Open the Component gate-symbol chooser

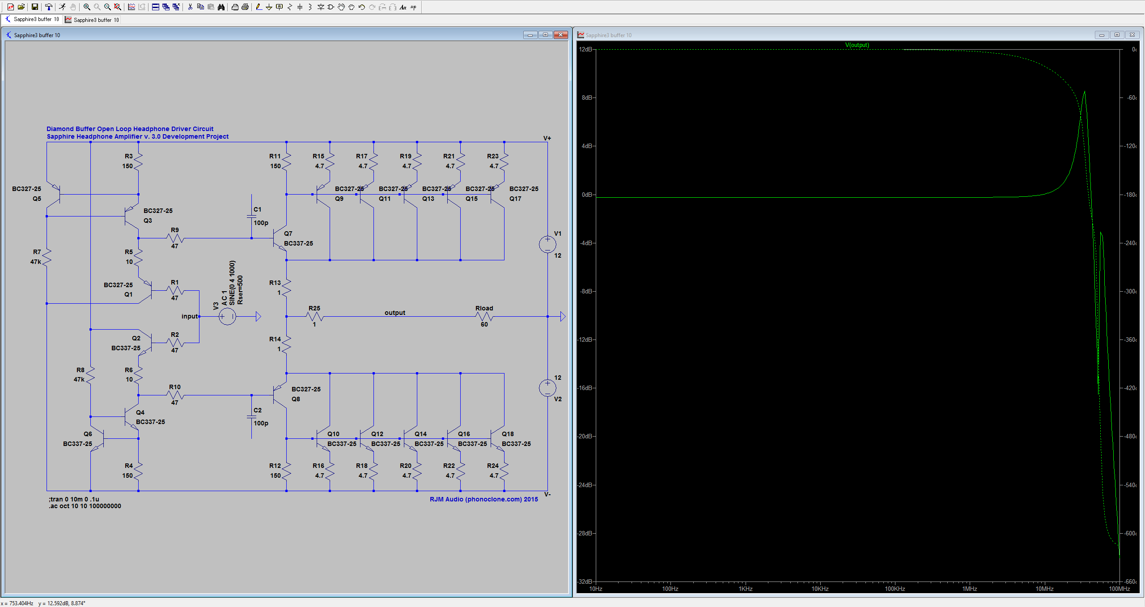click(331, 7)
